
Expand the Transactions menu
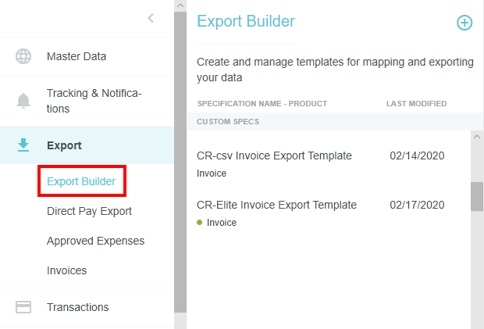click(x=77, y=307)
